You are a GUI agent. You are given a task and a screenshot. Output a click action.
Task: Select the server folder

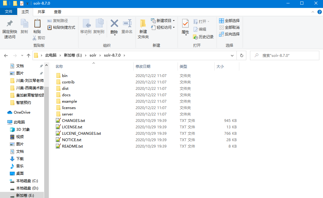(x=67, y=114)
